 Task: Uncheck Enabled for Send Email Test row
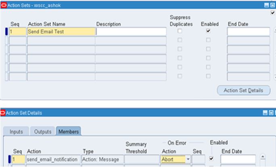[x=208, y=31]
